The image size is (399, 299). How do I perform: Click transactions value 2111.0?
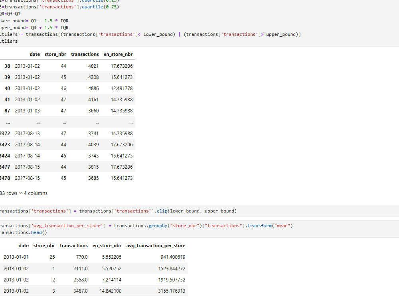(x=81, y=269)
